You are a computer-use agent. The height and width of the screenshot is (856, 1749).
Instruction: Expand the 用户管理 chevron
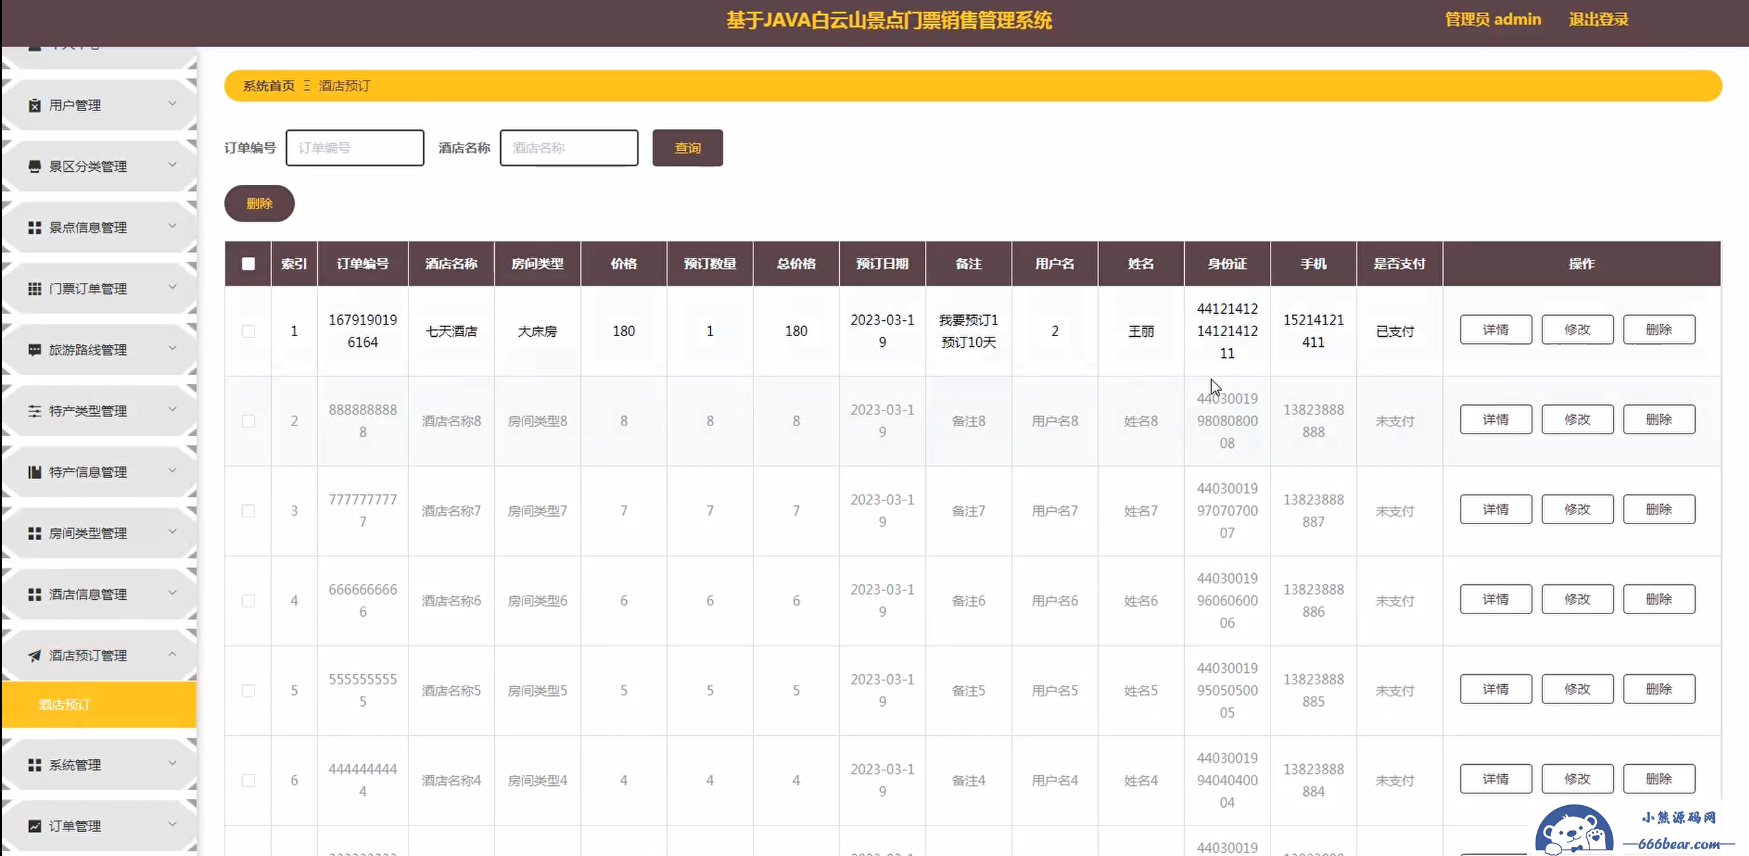click(173, 103)
